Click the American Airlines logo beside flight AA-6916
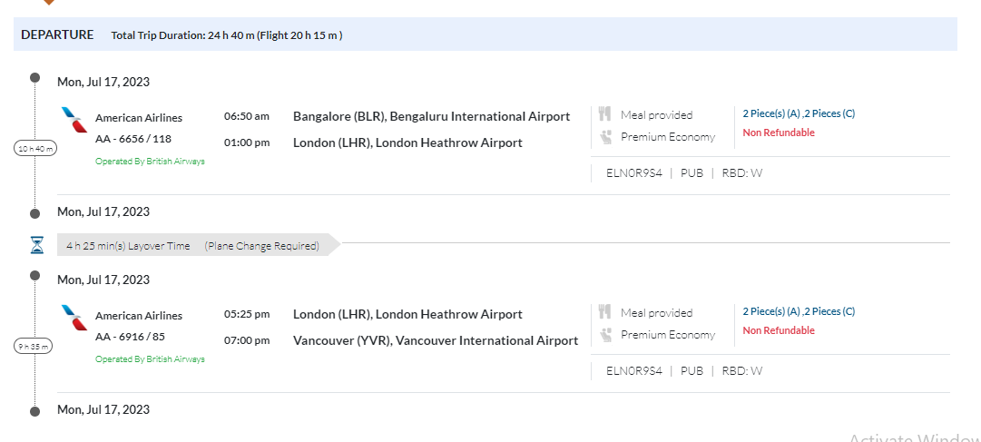 pyautogui.click(x=74, y=319)
